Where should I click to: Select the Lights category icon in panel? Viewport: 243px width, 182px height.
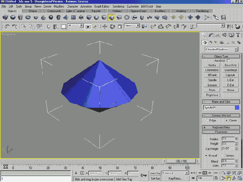click(216, 42)
